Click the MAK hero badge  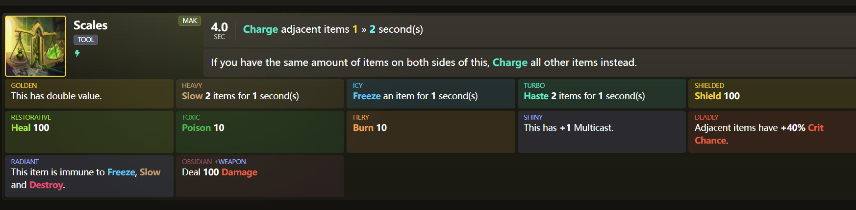coord(190,21)
